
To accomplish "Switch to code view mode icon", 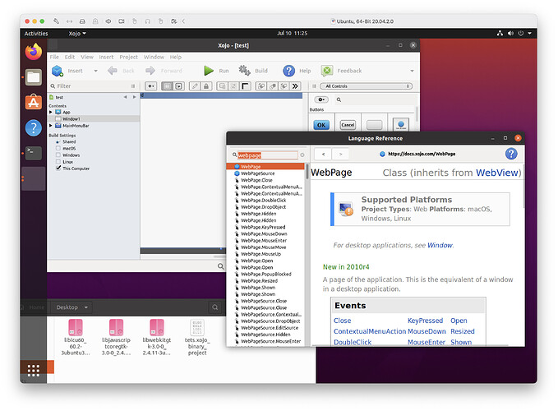I will 178,86.
